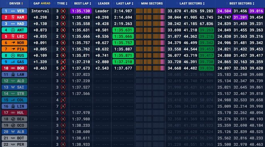The image size is (265, 147).
Task: Open the COL driver row badge
Action: 14,100
